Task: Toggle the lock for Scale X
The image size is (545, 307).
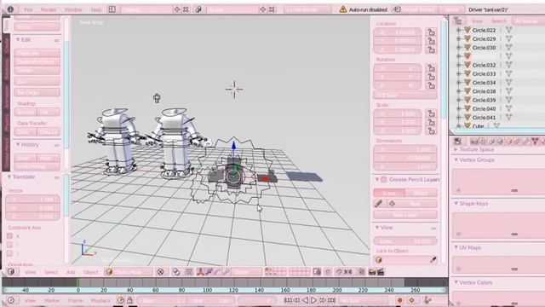Action: (x=432, y=113)
